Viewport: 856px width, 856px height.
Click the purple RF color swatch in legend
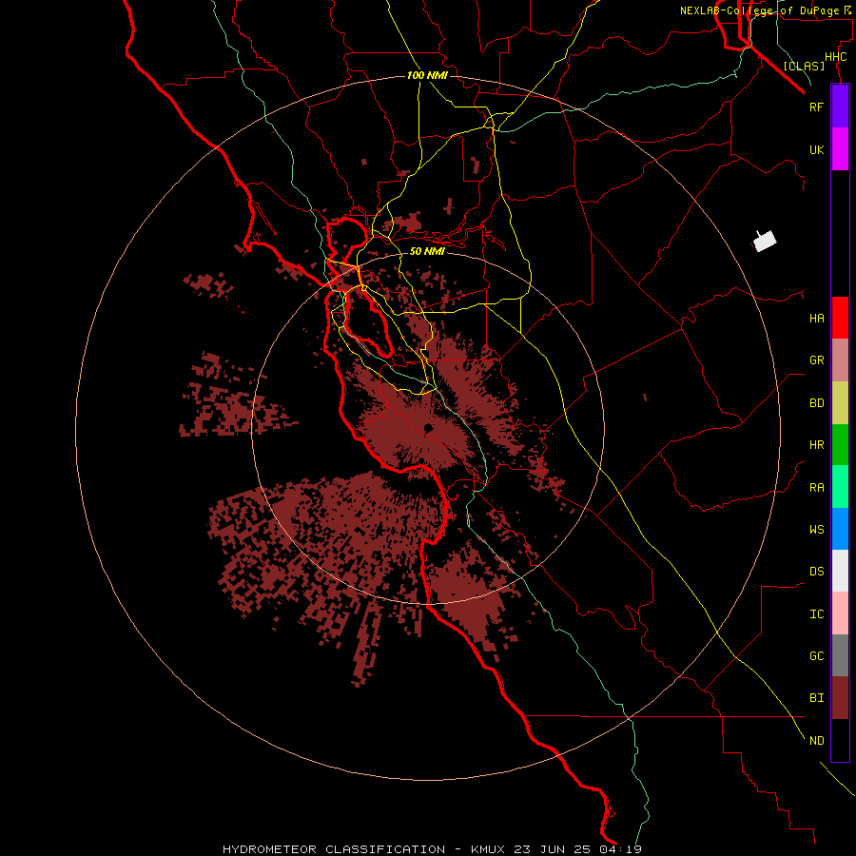tap(840, 107)
